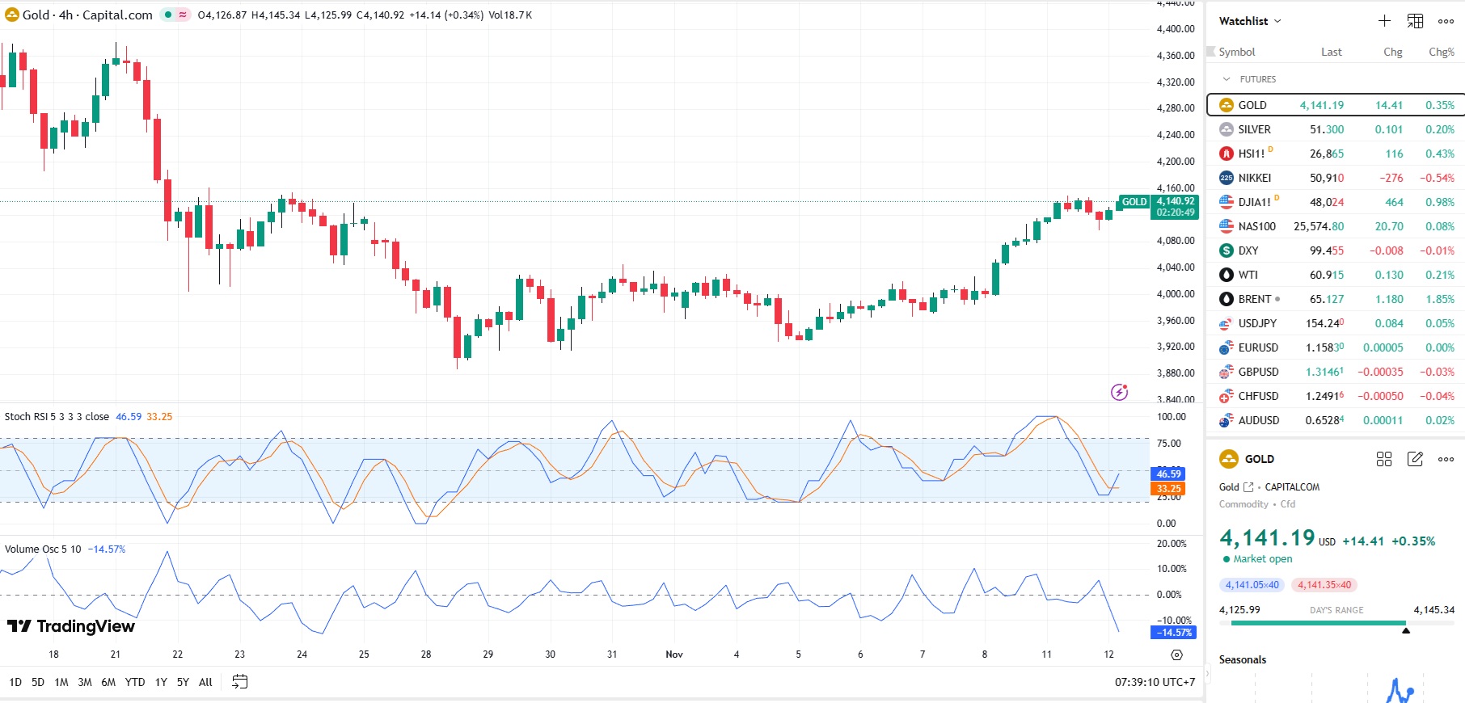Open the Go to date calendar icon
The image size is (1465, 703).
pos(239,682)
